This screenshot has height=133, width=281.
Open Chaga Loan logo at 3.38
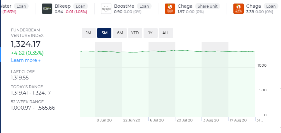coord(238,9)
